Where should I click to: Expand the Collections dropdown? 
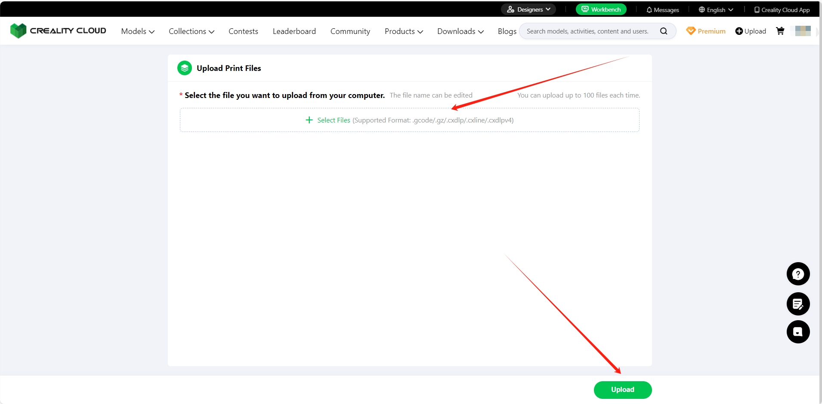191,31
